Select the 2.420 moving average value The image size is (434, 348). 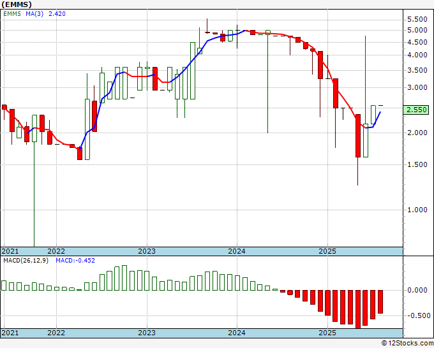tap(57, 13)
